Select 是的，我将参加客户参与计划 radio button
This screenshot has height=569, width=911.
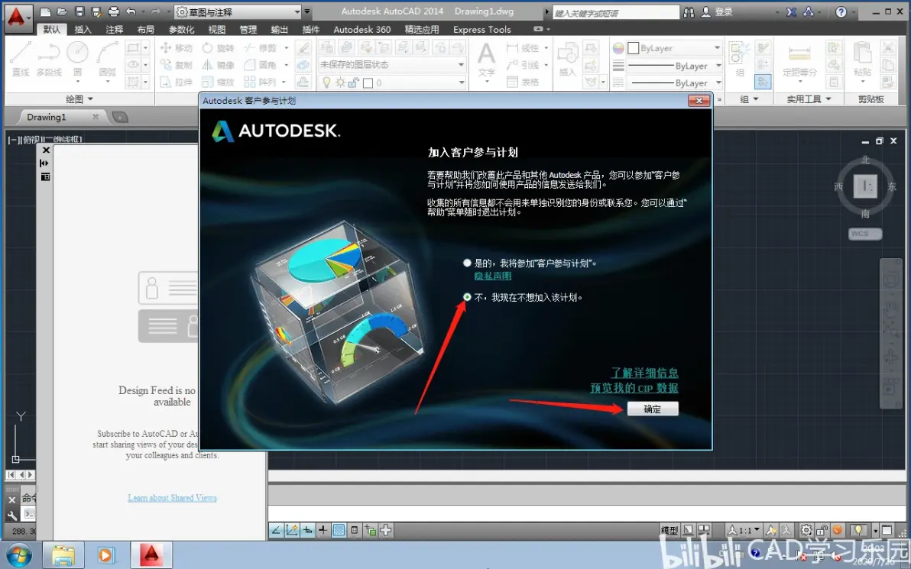466,263
